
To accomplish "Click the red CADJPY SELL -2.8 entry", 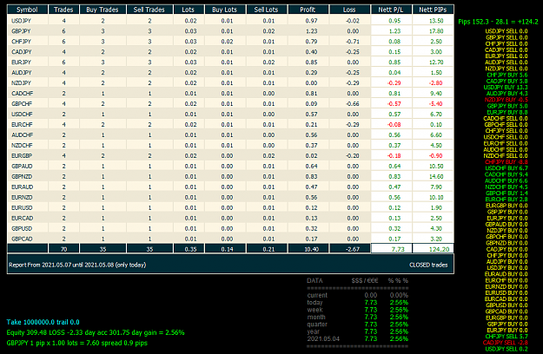I will (506, 342).
